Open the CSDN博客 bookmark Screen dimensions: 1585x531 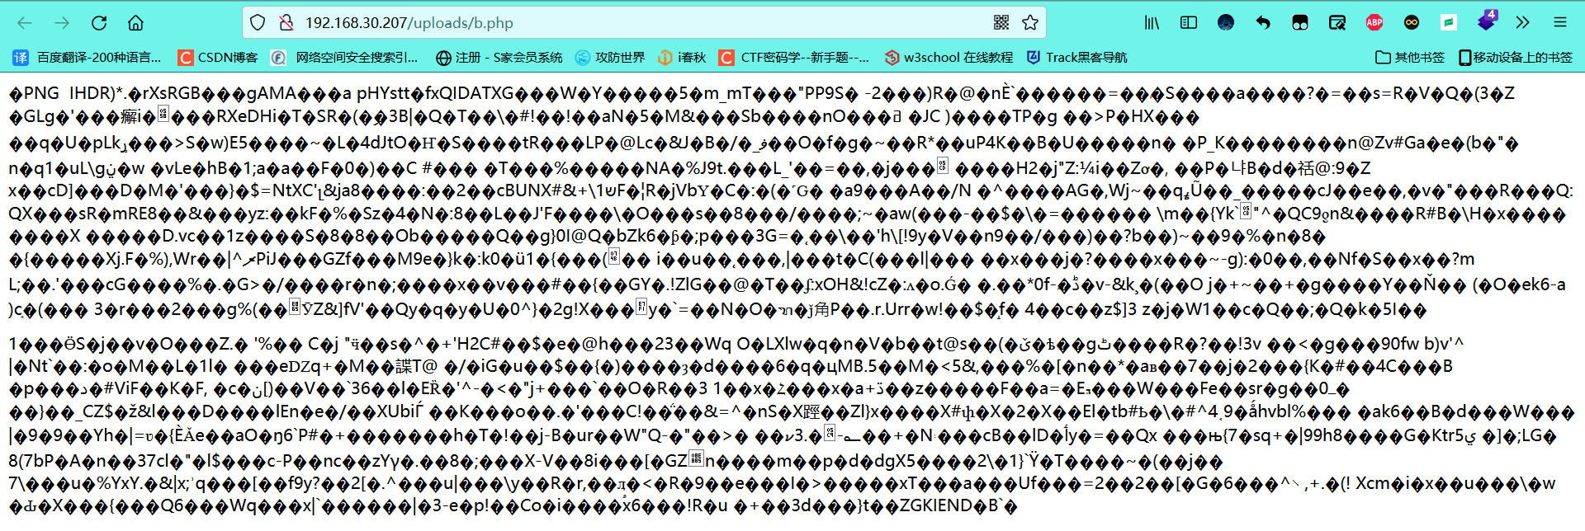(x=219, y=58)
